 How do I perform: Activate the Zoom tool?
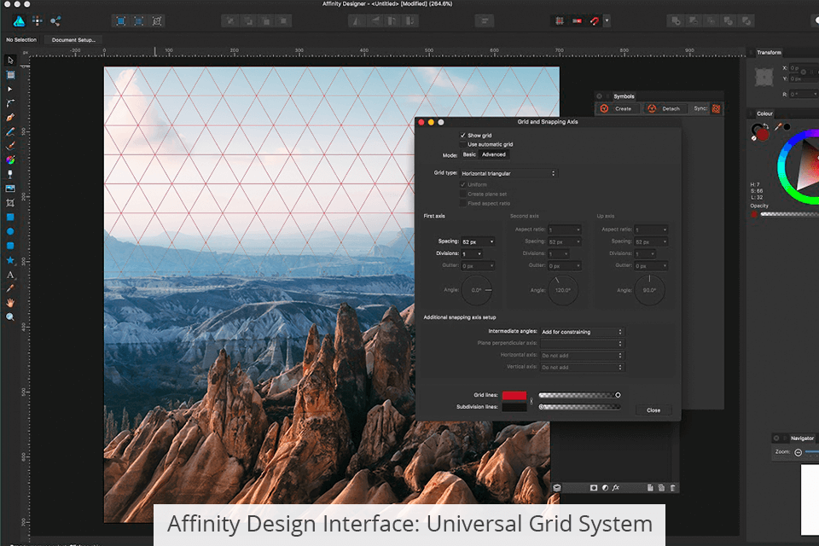pyautogui.click(x=10, y=317)
